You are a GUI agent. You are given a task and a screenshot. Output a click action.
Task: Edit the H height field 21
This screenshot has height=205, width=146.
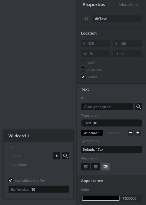pos(128,54)
